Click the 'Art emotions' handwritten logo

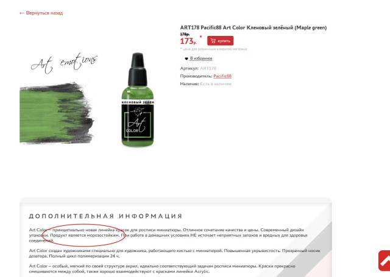64,63
